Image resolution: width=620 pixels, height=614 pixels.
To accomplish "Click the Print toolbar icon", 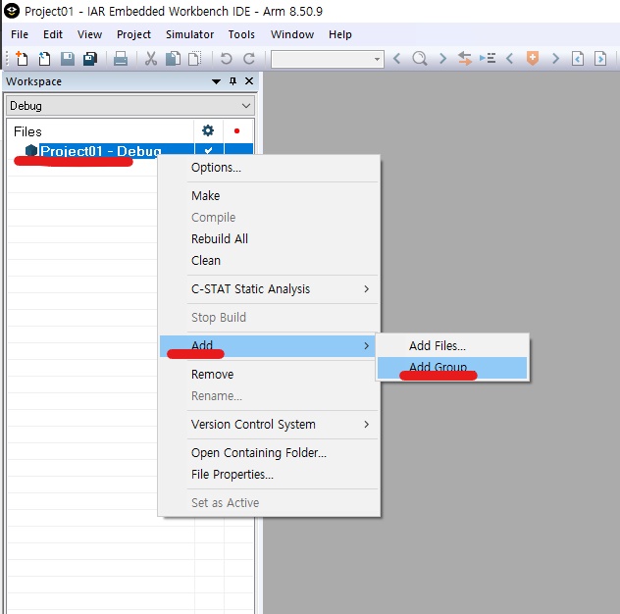I will (x=121, y=59).
